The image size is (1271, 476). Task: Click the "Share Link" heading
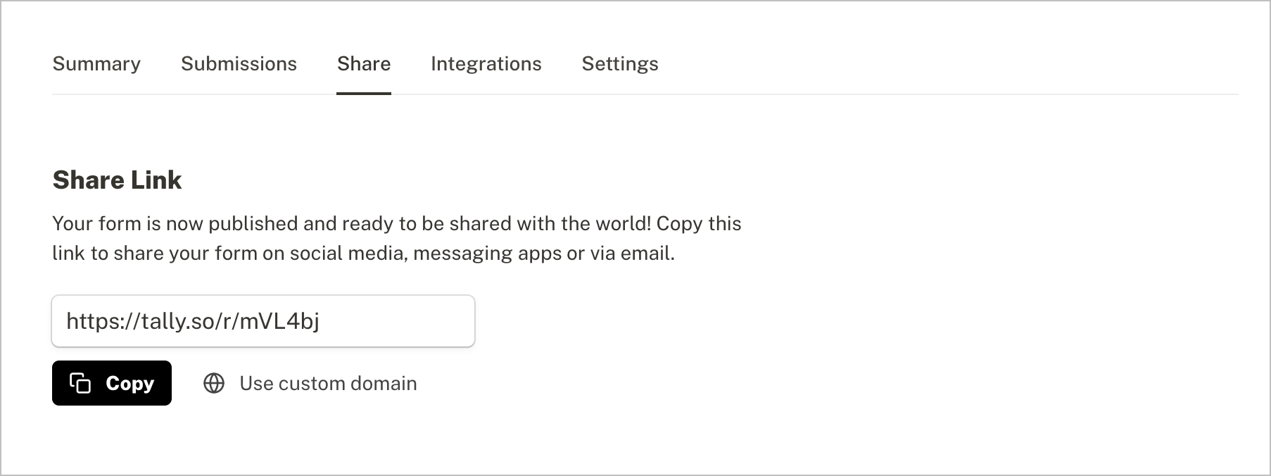click(x=117, y=180)
